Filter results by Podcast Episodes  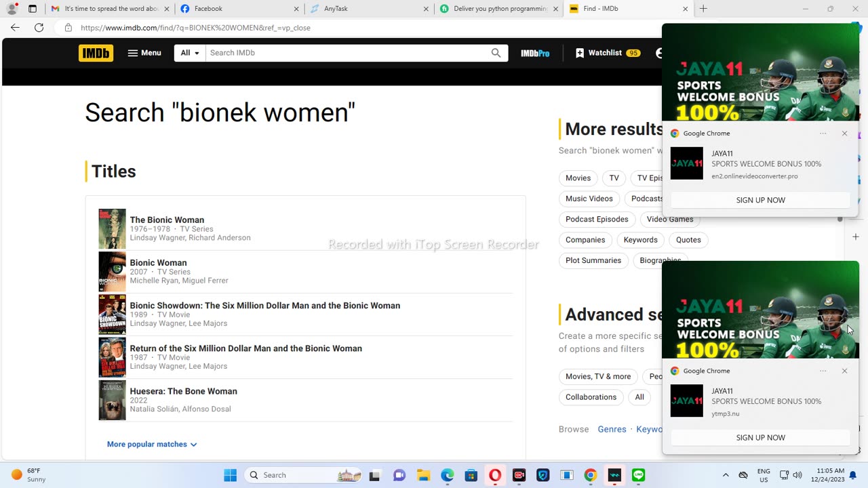[597, 220]
